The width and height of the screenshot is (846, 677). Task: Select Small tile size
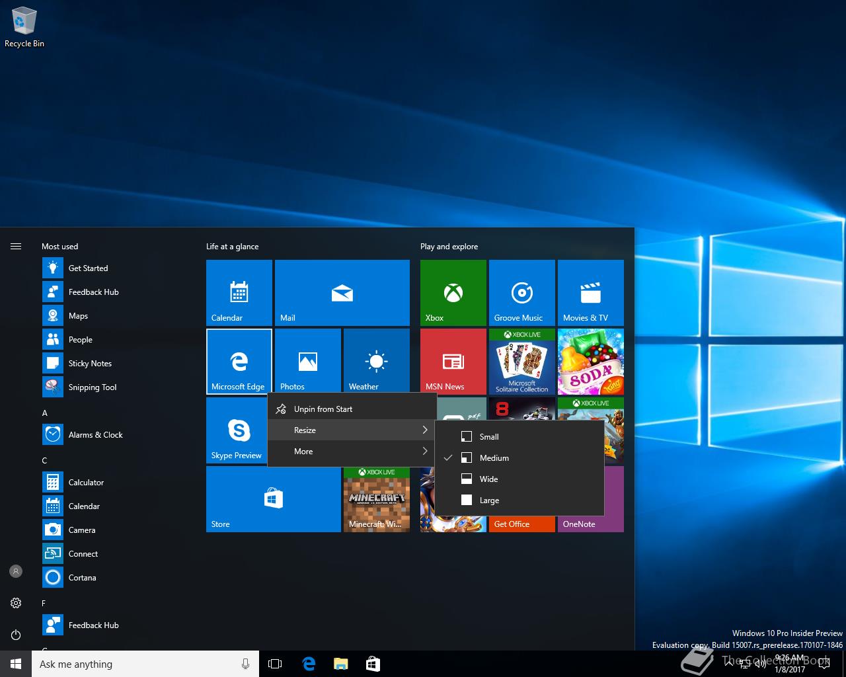519,437
